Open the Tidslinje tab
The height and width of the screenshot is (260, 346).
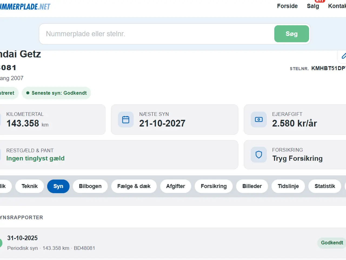point(288,186)
